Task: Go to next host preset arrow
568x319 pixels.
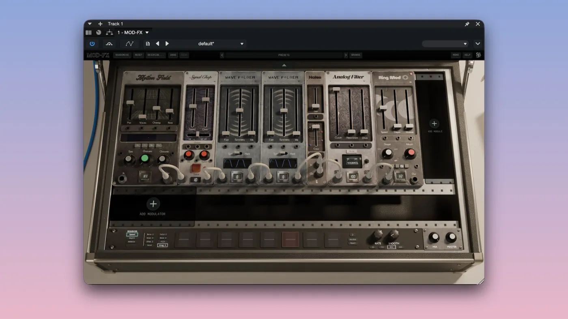Action: [167, 44]
